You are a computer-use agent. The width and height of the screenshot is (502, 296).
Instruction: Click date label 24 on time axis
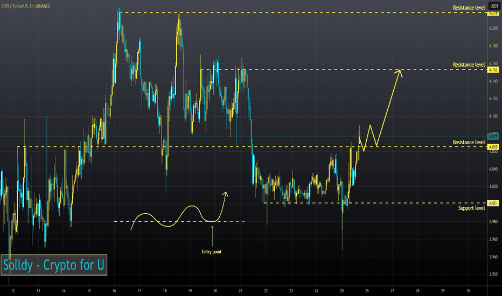[316, 291]
